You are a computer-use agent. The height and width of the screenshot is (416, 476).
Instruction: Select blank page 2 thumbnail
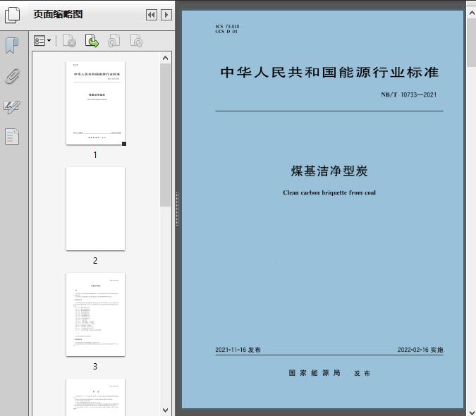coord(95,209)
